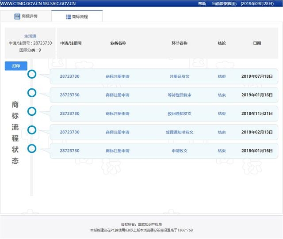The image size is (283, 239).
Task: Click the 日期 column header
Action: [257, 43]
